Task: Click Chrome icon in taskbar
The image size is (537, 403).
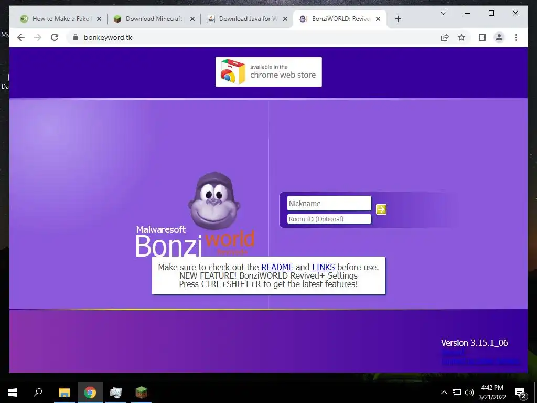Action: (90, 393)
